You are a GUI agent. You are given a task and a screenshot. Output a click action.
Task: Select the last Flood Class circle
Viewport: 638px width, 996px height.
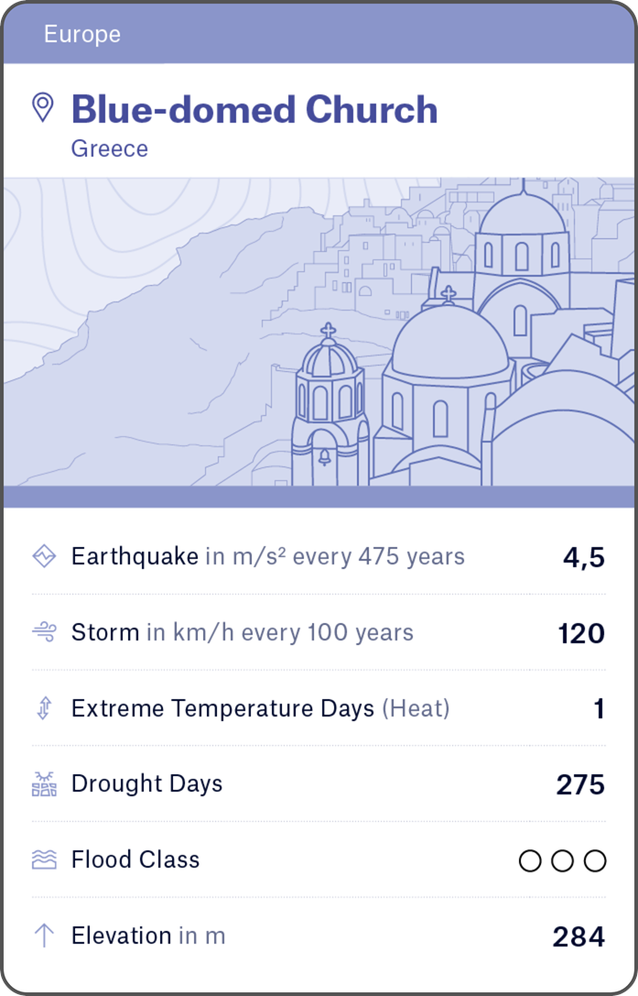595,860
